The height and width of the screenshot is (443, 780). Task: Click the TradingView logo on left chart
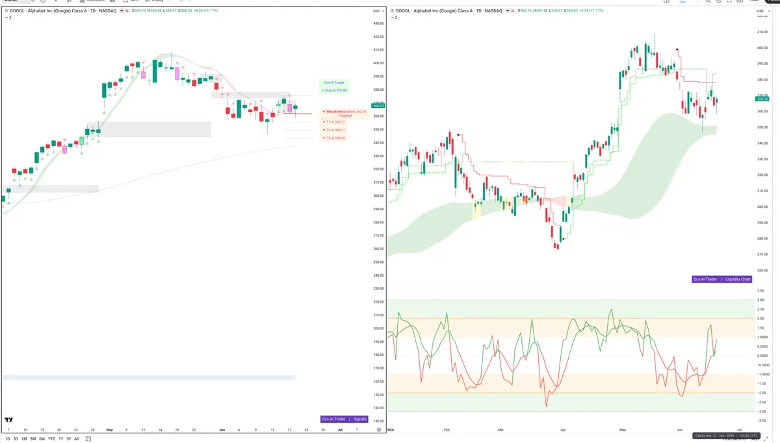pyautogui.click(x=9, y=420)
